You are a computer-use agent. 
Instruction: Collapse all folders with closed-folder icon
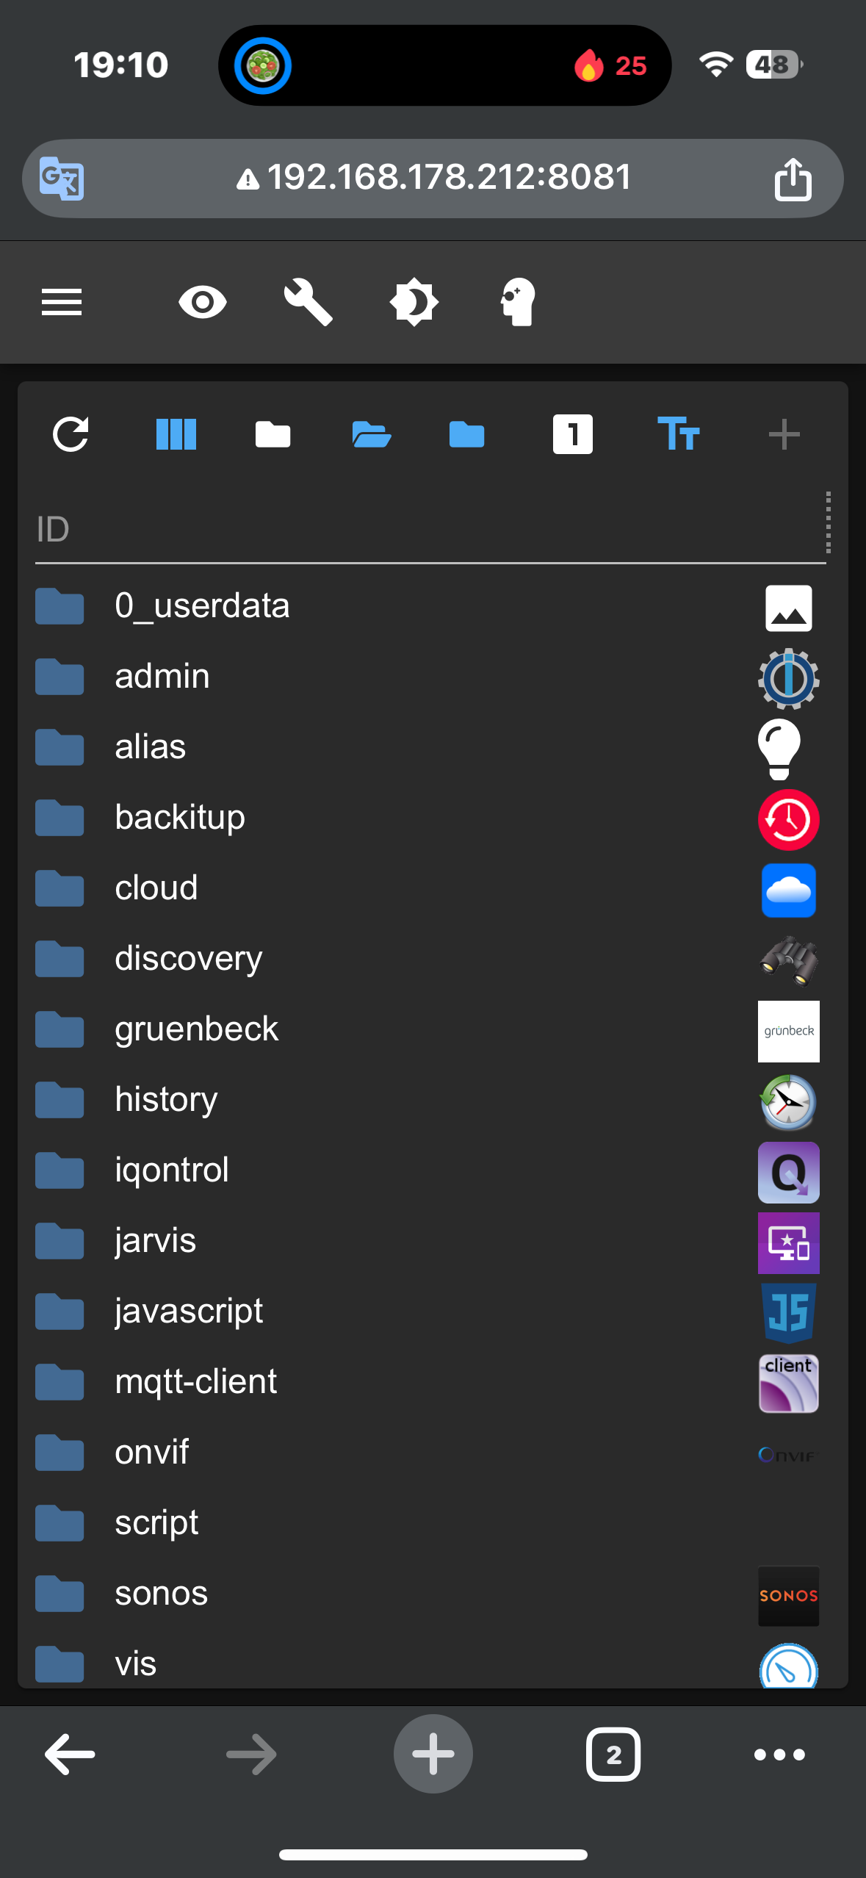point(273,434)
